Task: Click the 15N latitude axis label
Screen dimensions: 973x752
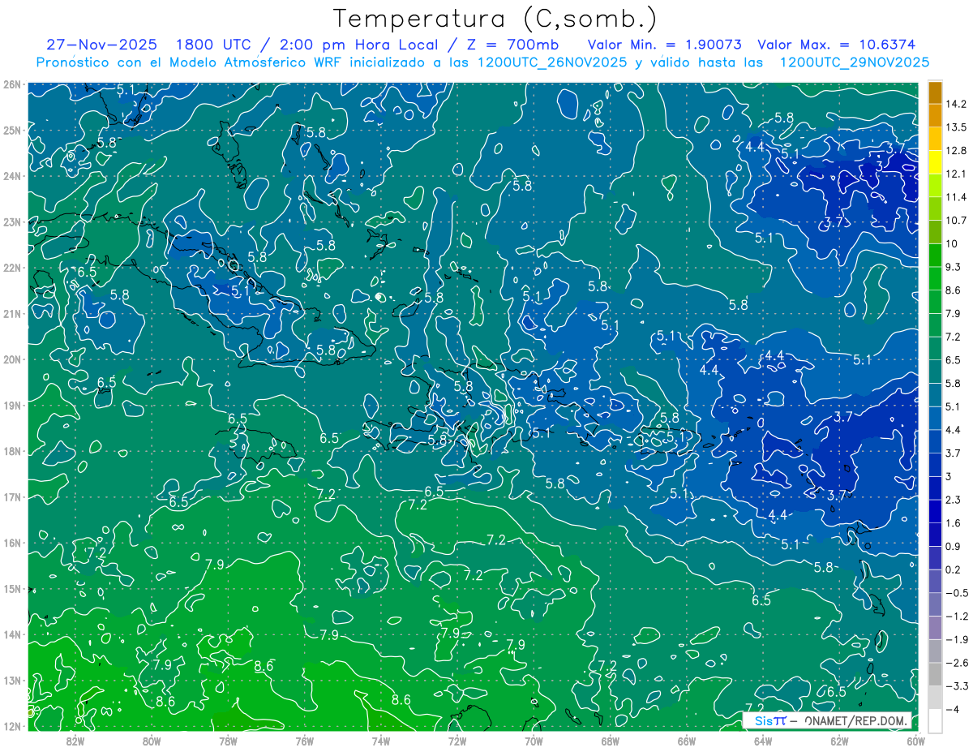Action: pyautogui.click(x=11, y=588)
